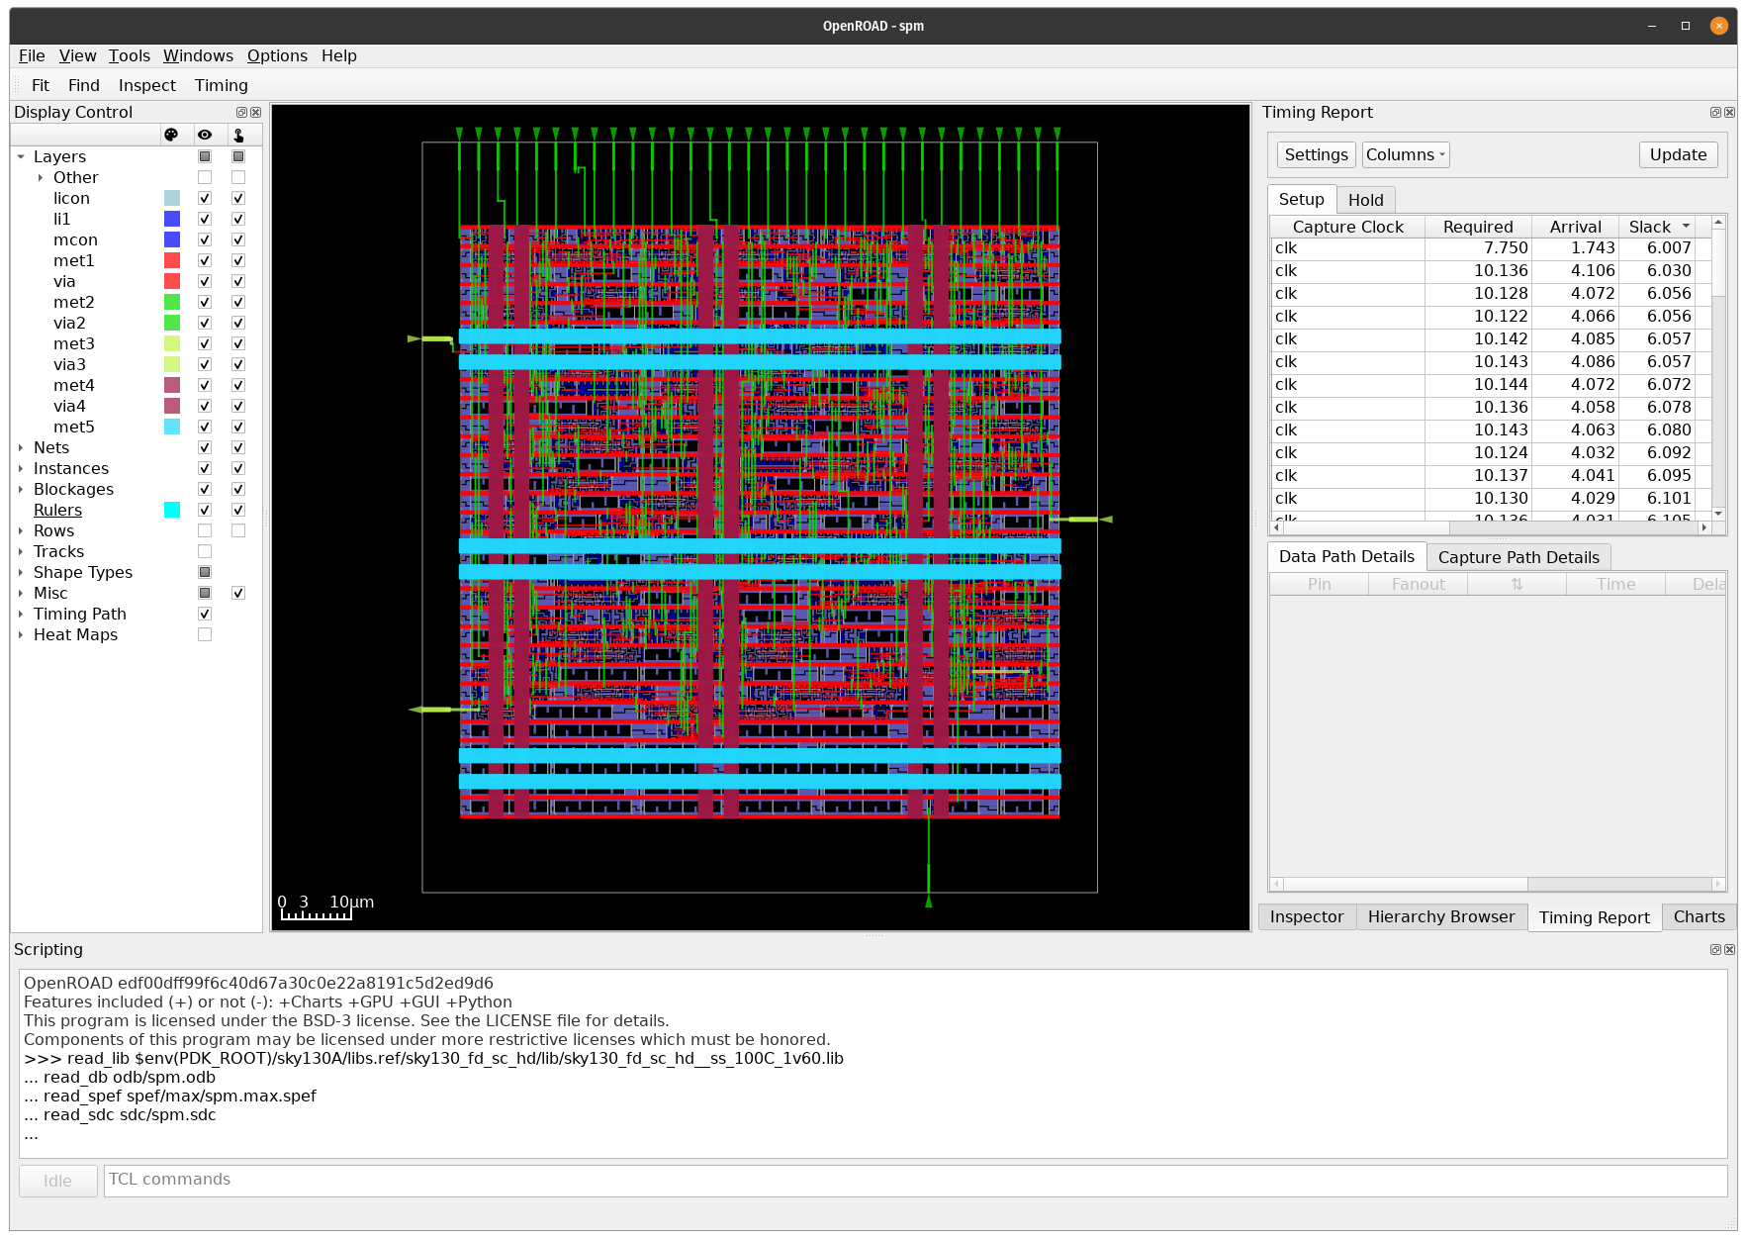Enable visibility of Tracks
The width and height of the screenshot is (1747, 1240).
pyautogui.click(x=205, y=551)
